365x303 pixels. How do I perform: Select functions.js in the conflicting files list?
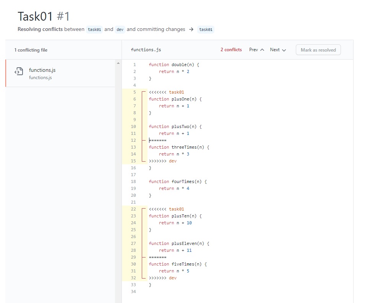42,70
